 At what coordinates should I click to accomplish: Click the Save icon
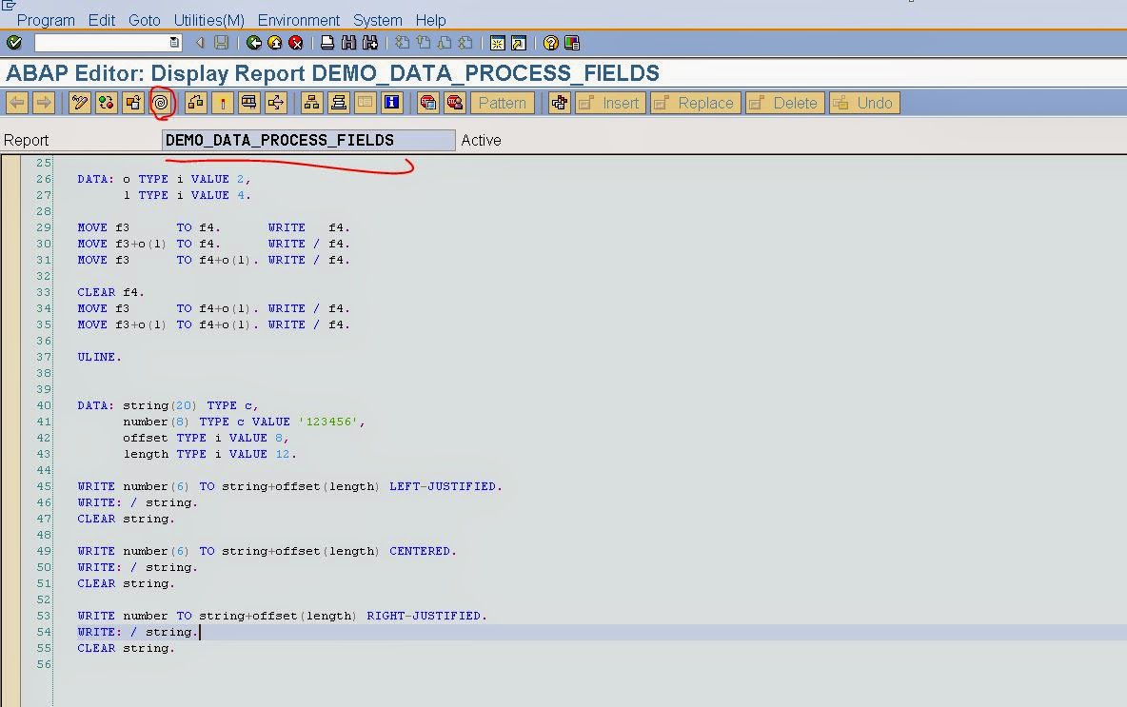tap(220, 42)
